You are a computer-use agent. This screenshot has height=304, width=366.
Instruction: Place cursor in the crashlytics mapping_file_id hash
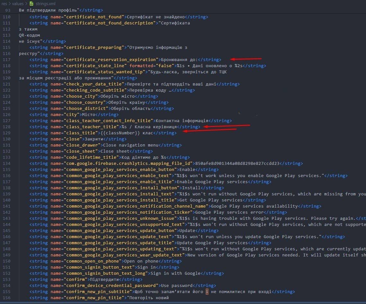tap(238, 164)
